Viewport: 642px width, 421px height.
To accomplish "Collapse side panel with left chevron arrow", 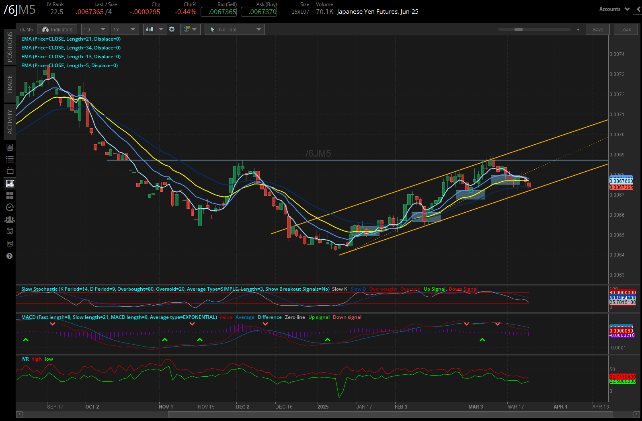I will tap(638, 9).
